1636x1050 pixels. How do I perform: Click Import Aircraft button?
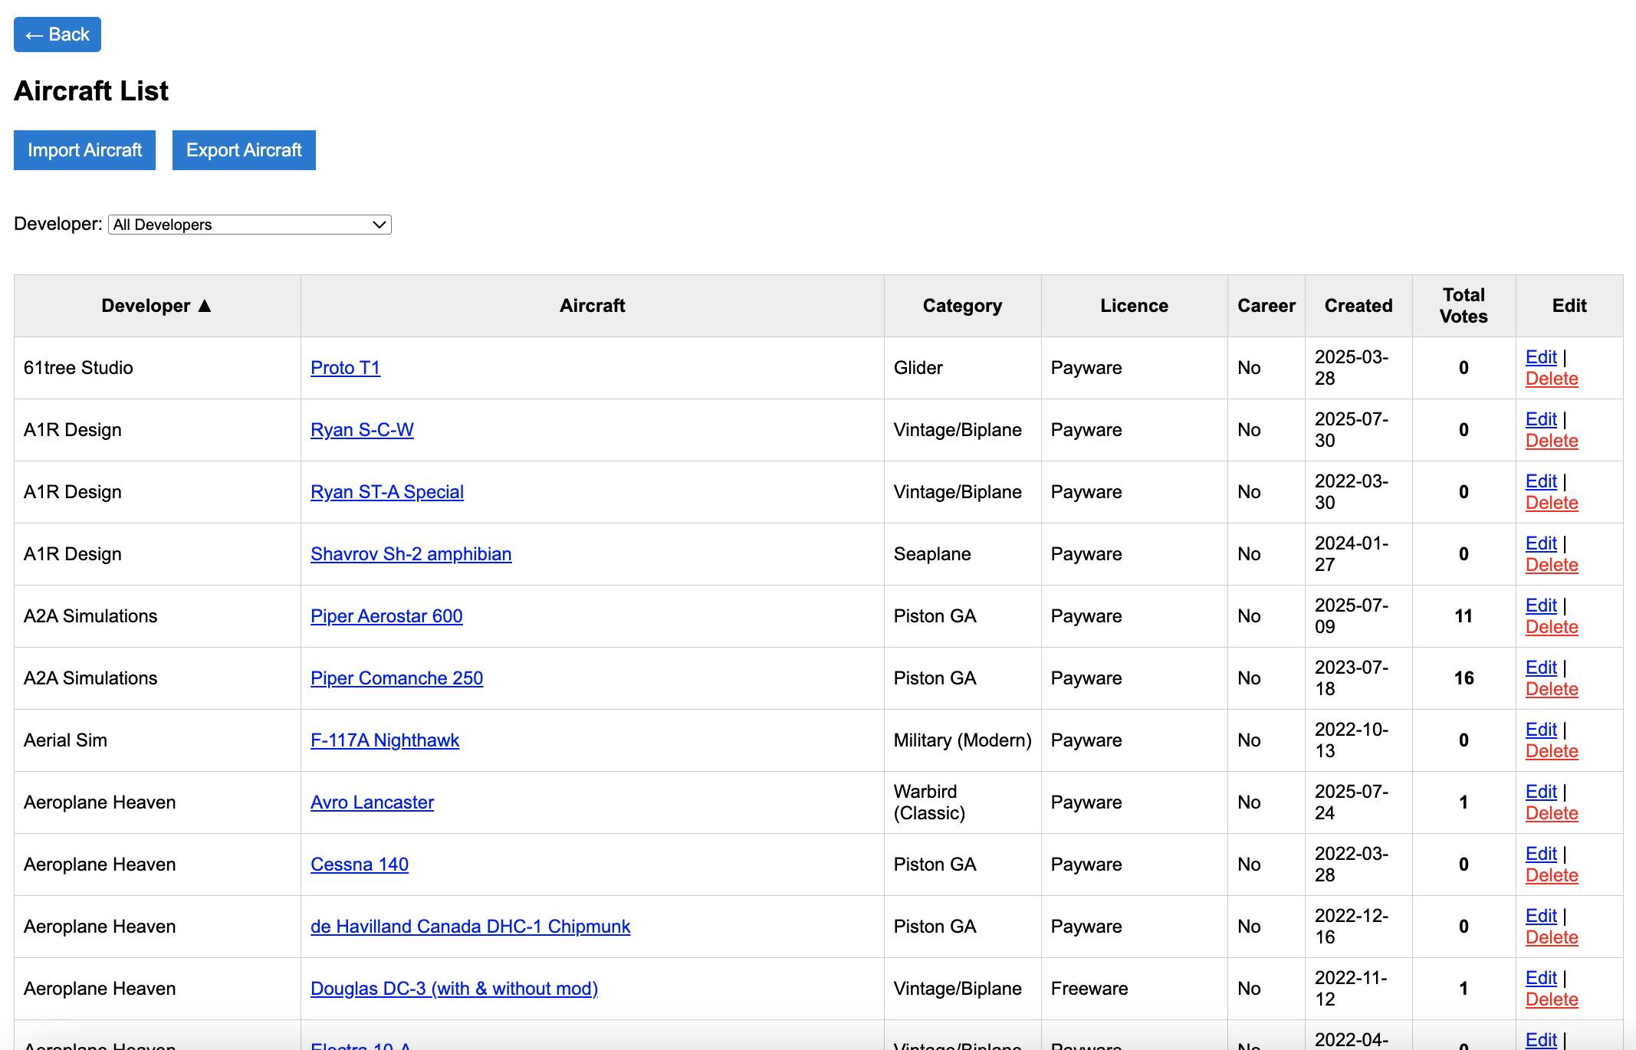[x=84, y=150]
